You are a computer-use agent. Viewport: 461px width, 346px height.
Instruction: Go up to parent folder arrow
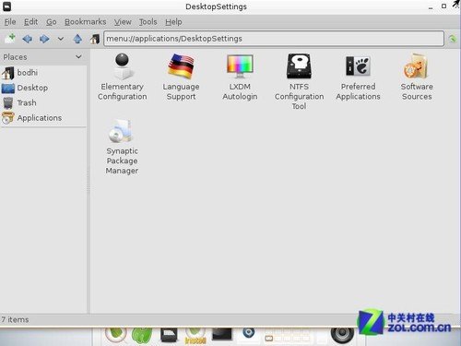(77, 39)
